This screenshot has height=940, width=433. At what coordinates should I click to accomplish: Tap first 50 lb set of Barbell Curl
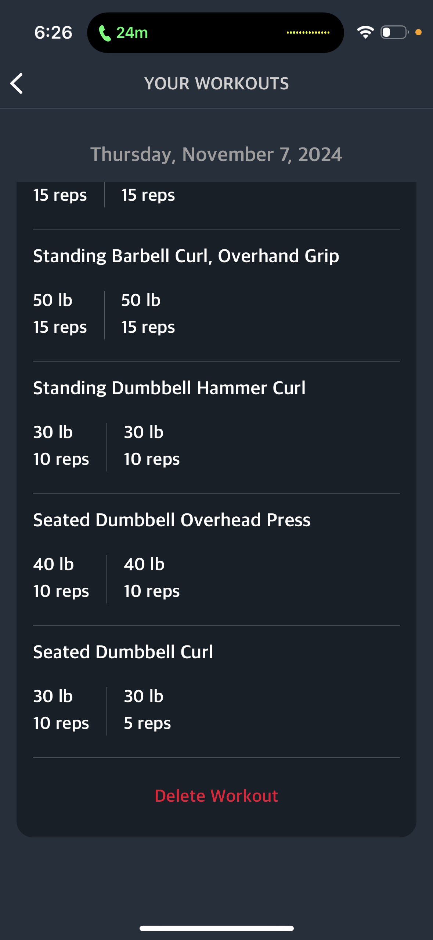pos(60,314)
